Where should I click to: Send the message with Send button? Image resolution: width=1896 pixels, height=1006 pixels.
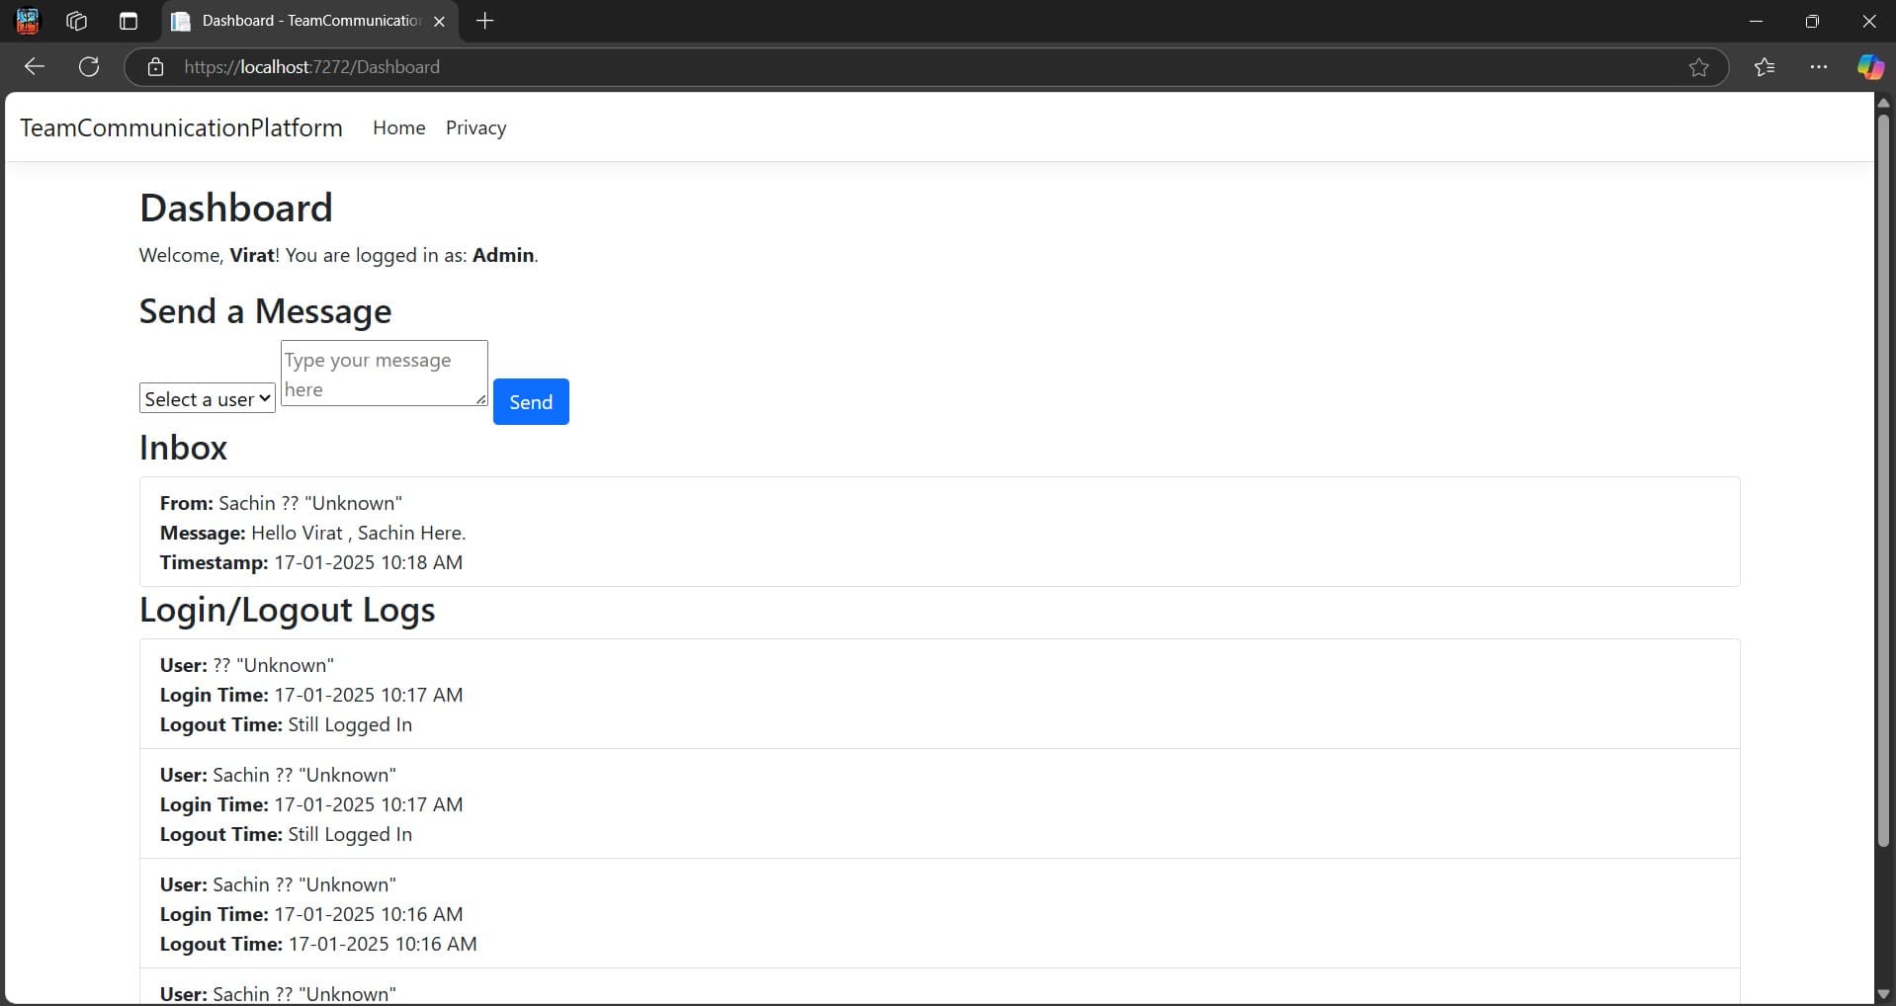(531, 401)
